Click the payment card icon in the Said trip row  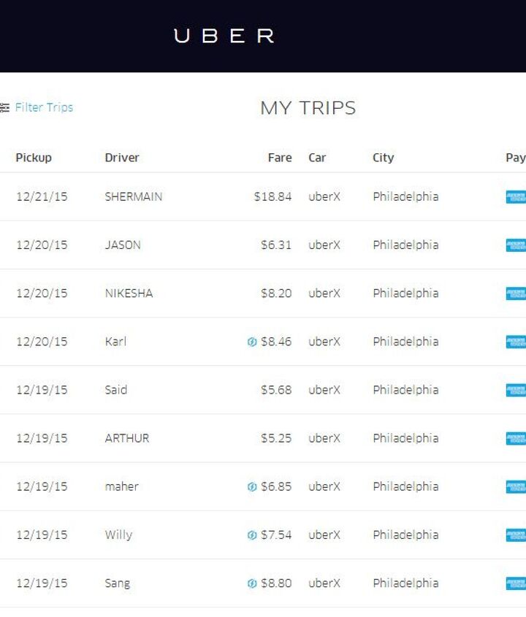(516, 390)
